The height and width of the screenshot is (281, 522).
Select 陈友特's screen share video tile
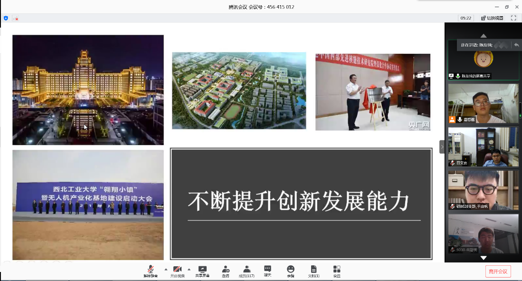point(483,60)
